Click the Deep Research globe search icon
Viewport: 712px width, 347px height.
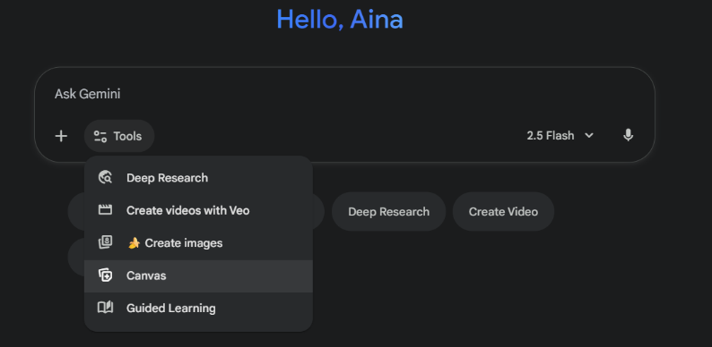point(105,178)
